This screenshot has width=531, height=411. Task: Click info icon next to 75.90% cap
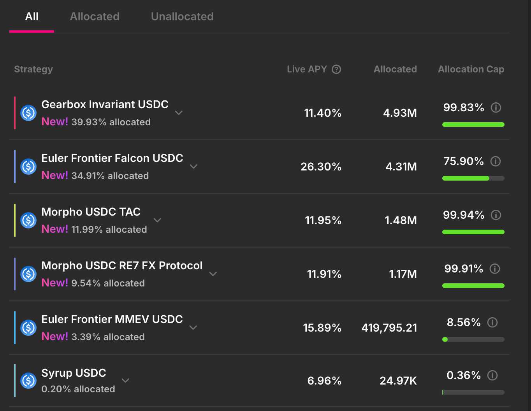pyautogui.click(x=496, y=161)
